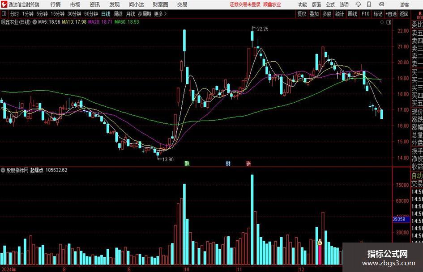This screenshot has width=423, height=272.
Task: Click the 13.90 low price label
Action: (168, 159)
